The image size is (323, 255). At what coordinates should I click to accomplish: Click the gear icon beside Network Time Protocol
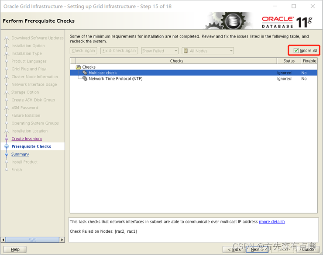85,78
